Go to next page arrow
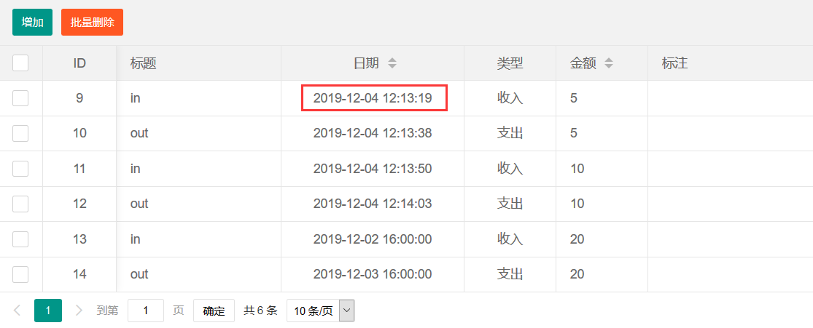Screen dimensions: 813x328 pyautogui.click(x=79, y=311)
